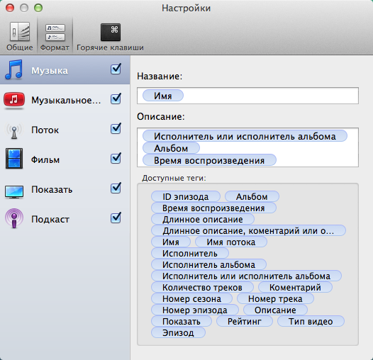Select the Номер трека tag
373x360 pixels.
(x=275, y=298)
